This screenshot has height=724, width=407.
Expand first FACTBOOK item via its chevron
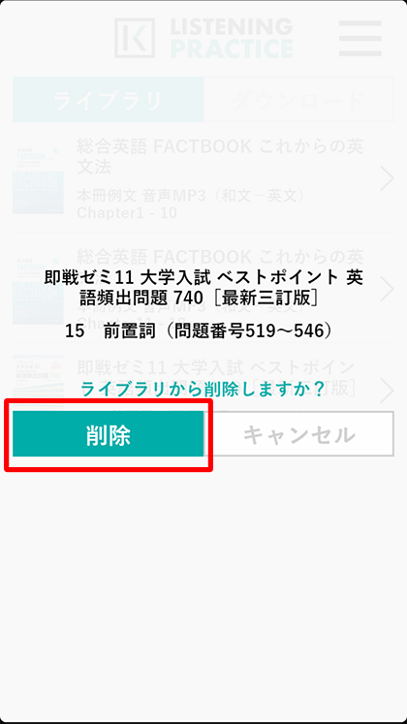pos(387,178)
